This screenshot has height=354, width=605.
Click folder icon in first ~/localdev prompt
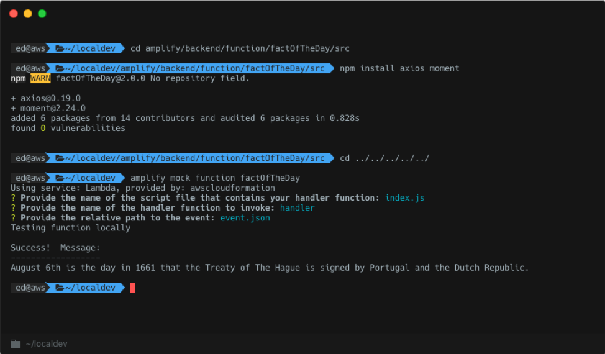tap(60, 48)
